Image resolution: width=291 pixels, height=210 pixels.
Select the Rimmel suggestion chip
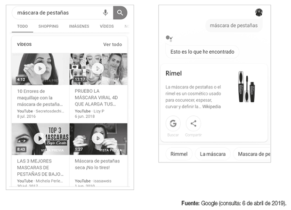[x=179, y=154]
